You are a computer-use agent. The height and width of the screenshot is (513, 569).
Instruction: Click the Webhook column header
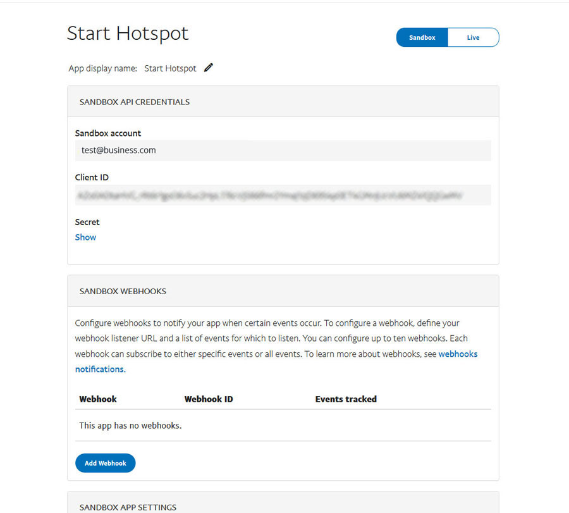(98, 399)
